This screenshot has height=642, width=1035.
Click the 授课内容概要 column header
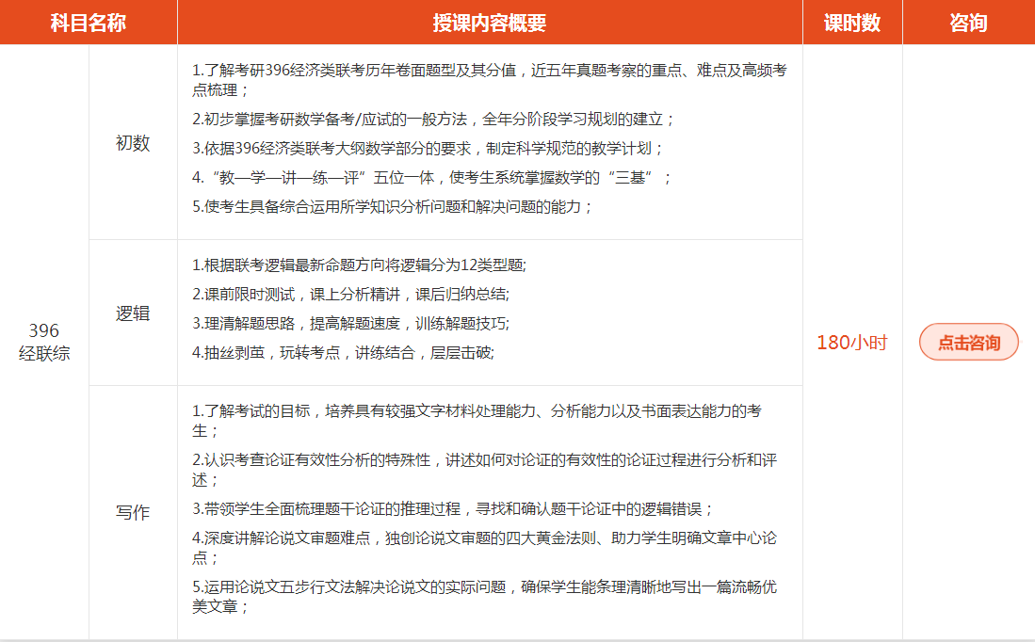click(489, 24)
